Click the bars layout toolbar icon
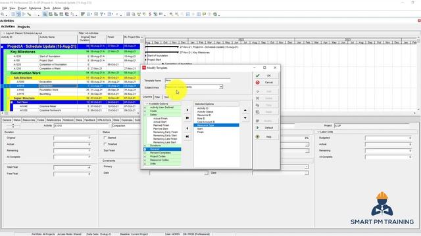Image resolution: width=421 pixels, height=236 pixels. pyautogui.click(x=83, y=14)
